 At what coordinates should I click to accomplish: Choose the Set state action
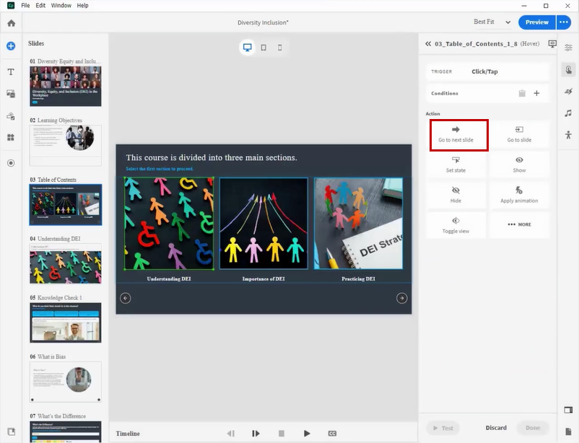click(x=456, y=165)
